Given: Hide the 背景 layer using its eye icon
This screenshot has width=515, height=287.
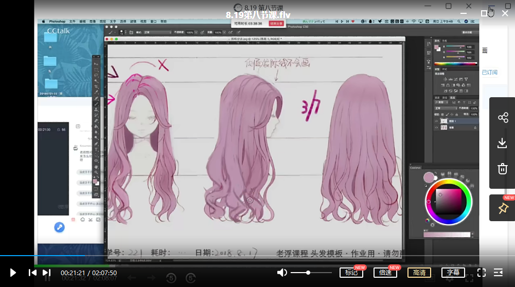Looking at the screenshot, I should [x=436, y=128].
